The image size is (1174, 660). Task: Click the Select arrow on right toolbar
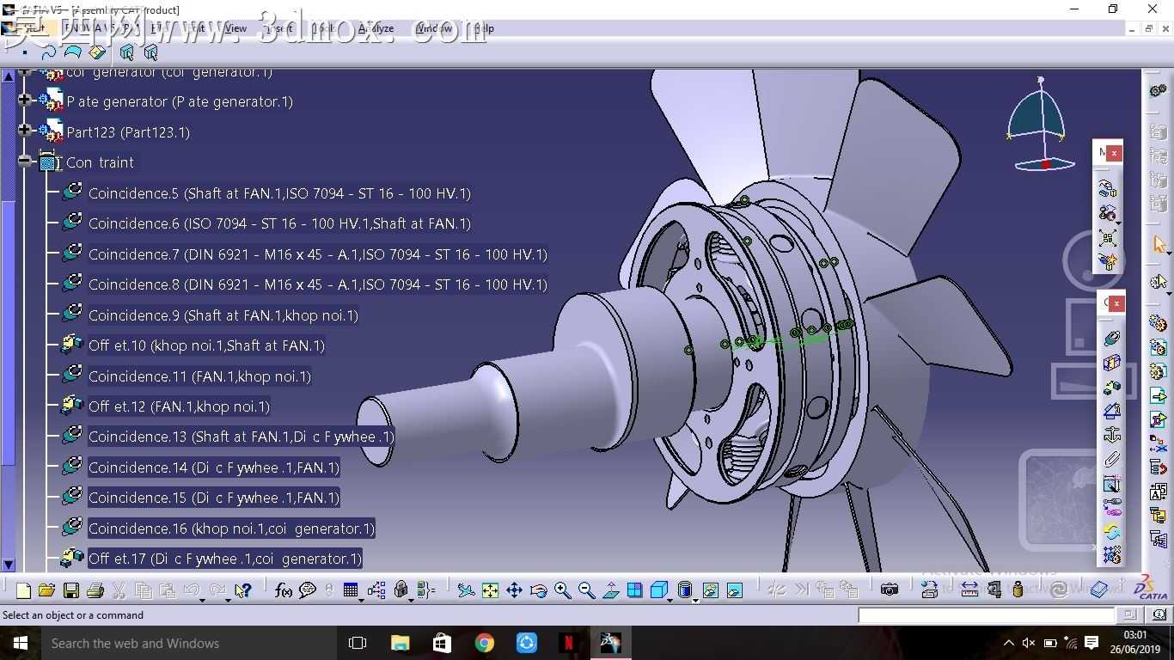click(1159, 245)
